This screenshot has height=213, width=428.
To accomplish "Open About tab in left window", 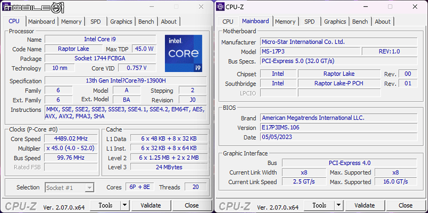I will point(169,21).
